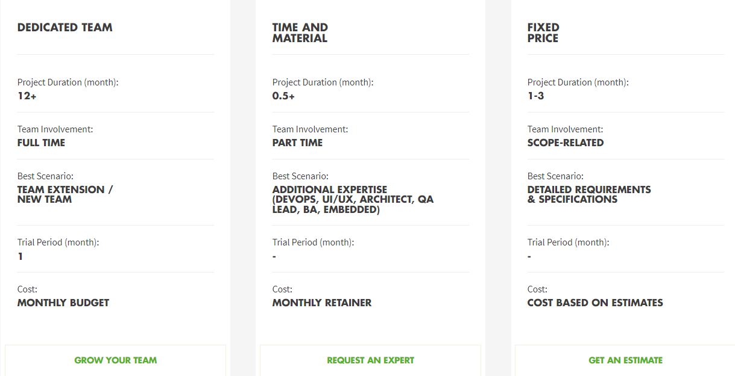Click the Full Time involvement text
This screenshot has width=735, height=376.
click(x=41, y=143)
